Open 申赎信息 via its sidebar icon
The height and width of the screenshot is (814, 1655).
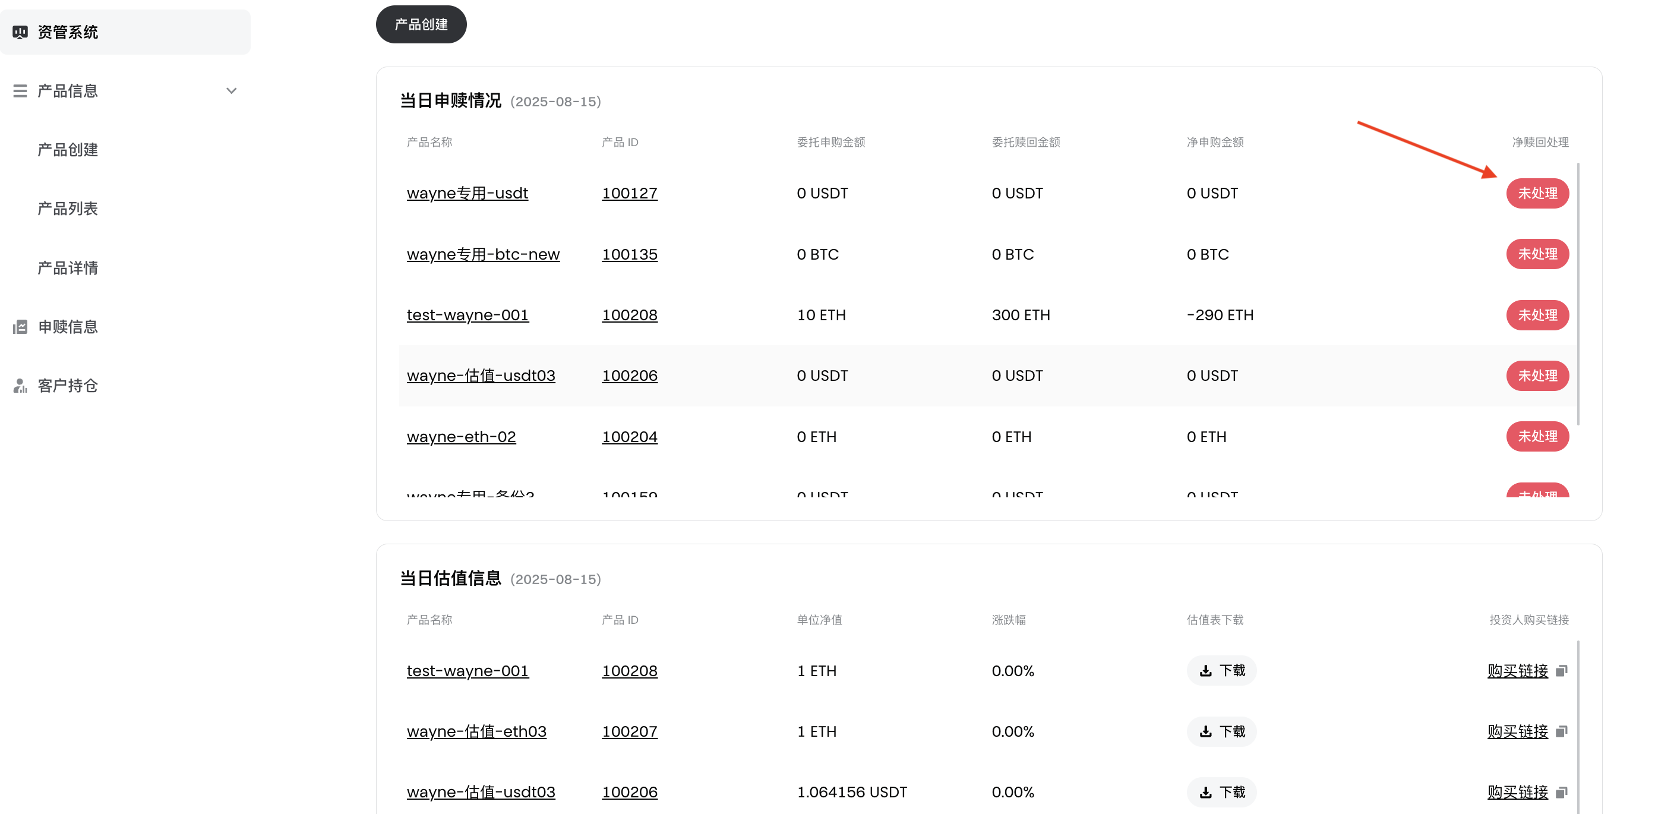point(20,326)
